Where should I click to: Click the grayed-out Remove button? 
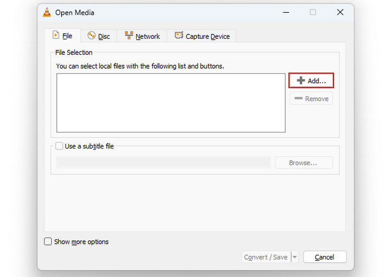point(311,99)
